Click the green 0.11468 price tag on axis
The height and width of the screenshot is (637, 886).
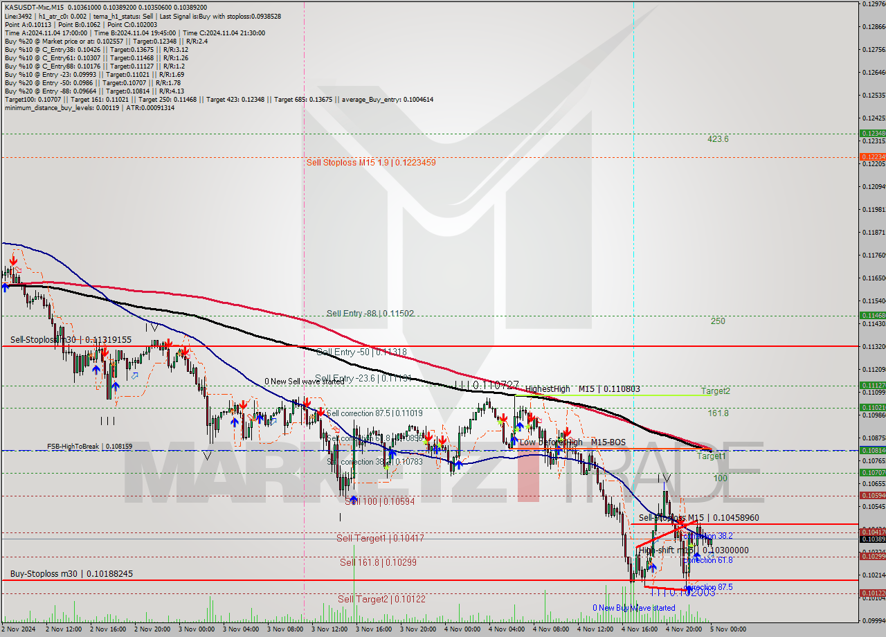pos(872,315)
